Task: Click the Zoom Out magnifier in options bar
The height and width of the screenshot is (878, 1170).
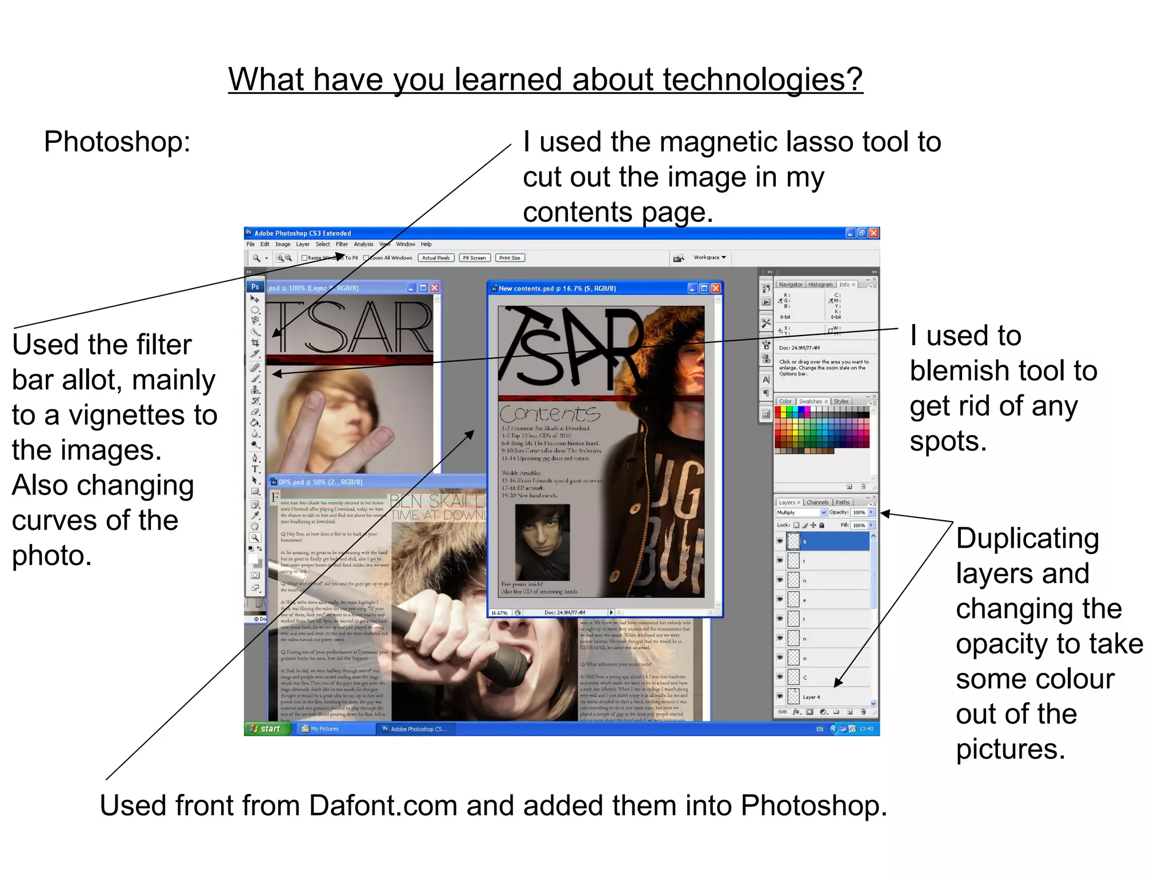Action: coord(289,258)
